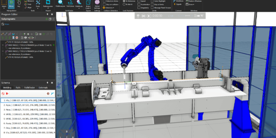Open Global Settings
Viewport: 276px width, 138px height.
click(x=97, y=4)
